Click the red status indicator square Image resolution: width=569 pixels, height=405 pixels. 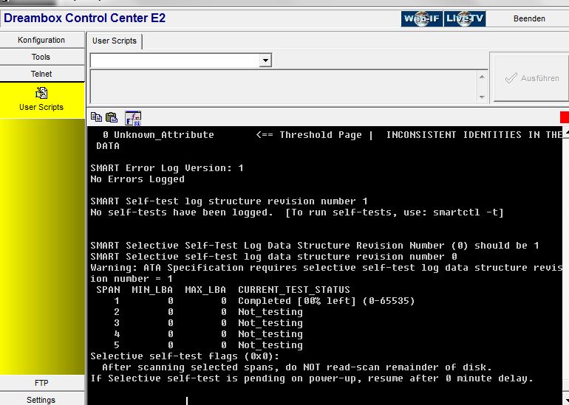pos(565,117)
